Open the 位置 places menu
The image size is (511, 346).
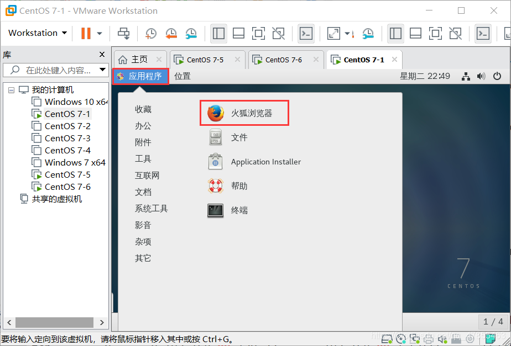[182, 76]
